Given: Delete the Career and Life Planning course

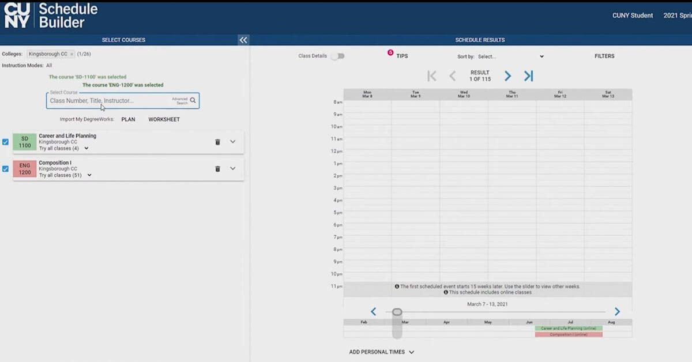Looking at the screenshot, I should (217, 142).
